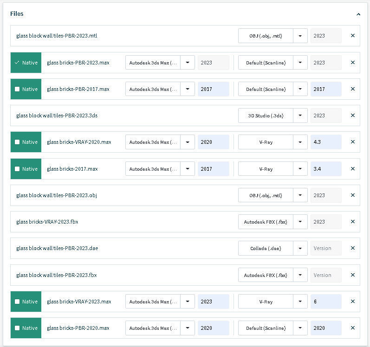Screen dimensions: 370x347
Task: Check Native for glass bricks-VRAY-2020.max
Action: tap(17, 142)
